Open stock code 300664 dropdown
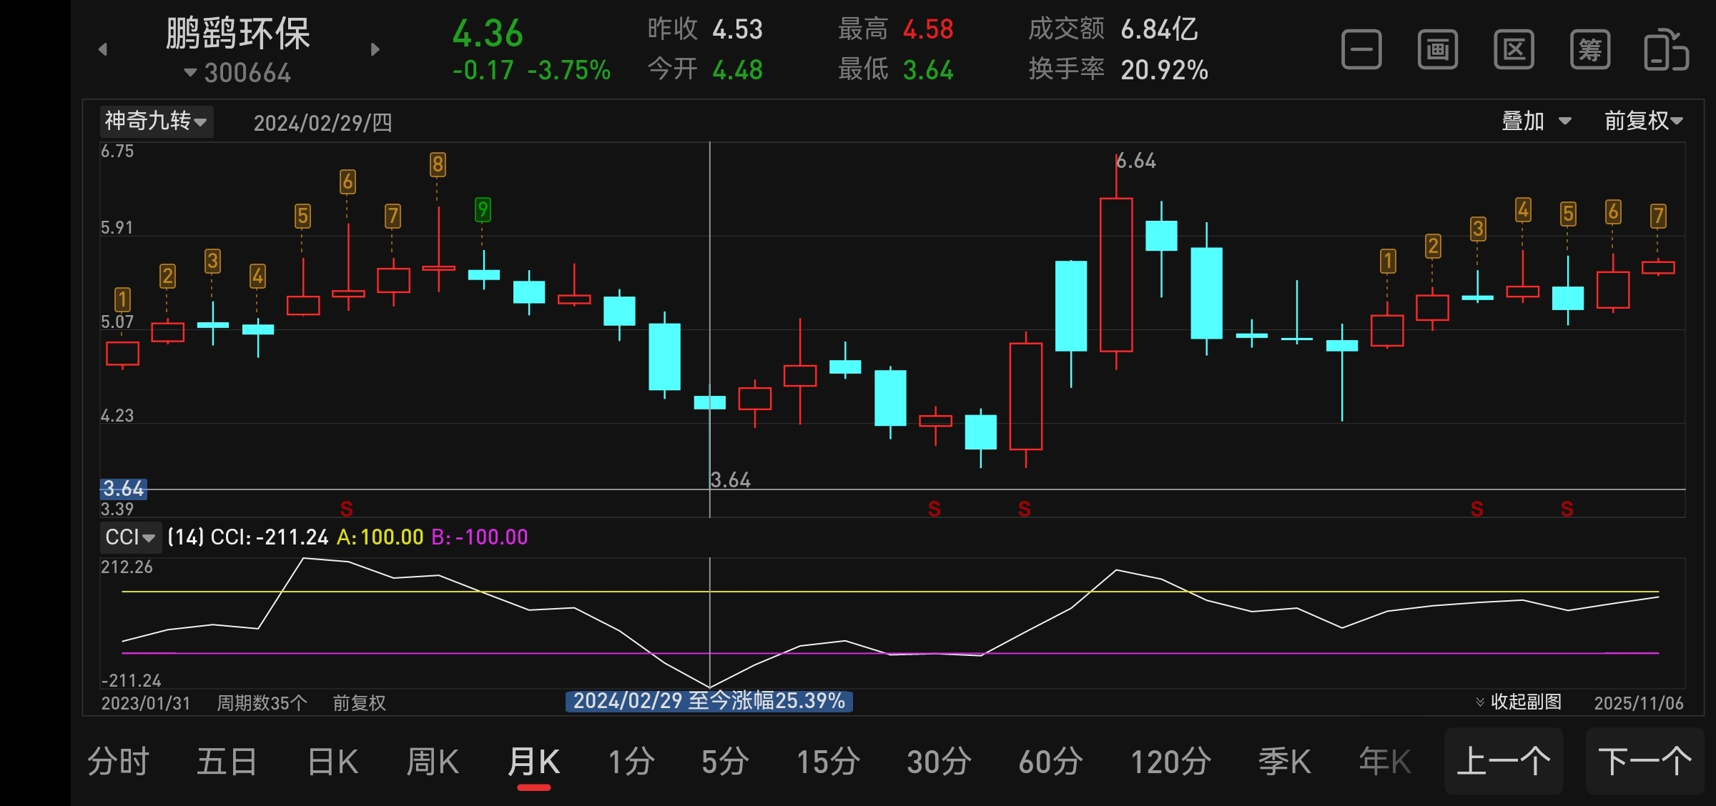1716x806 pixels. click(x=238, y=73)
